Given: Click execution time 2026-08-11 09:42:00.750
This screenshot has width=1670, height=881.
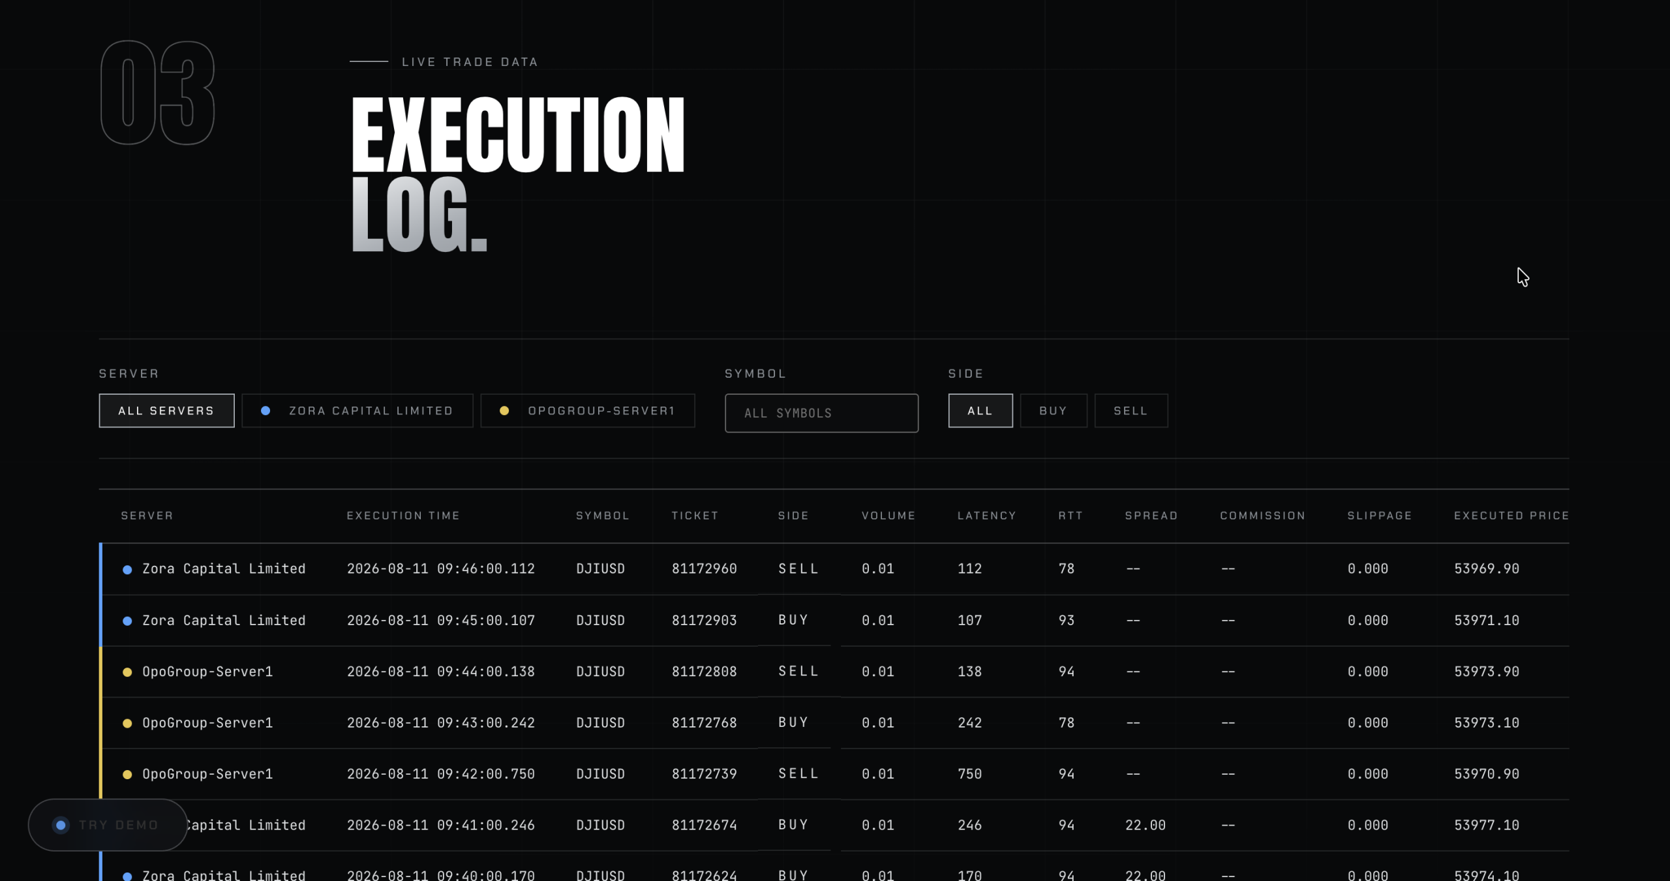Looking at the screenshot, I should 441,774.
